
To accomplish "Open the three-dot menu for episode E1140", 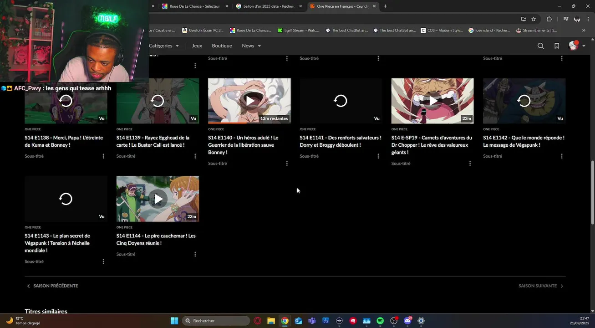I will pyautogui.click(x=287, y=164).
